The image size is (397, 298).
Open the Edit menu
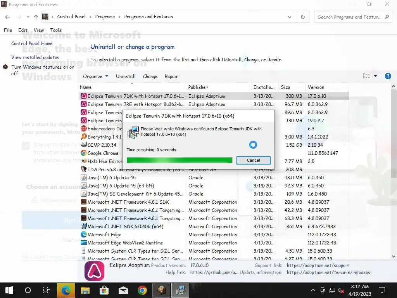click(23, 30)
